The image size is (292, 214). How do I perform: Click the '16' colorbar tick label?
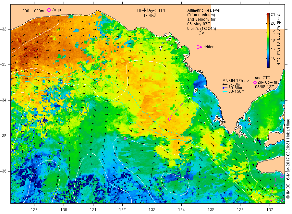(x=273, y=58)
